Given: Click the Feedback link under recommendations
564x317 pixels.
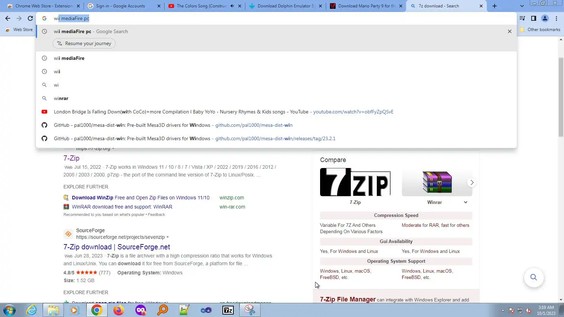Looking at the screenshot, I should coord(156,215).
